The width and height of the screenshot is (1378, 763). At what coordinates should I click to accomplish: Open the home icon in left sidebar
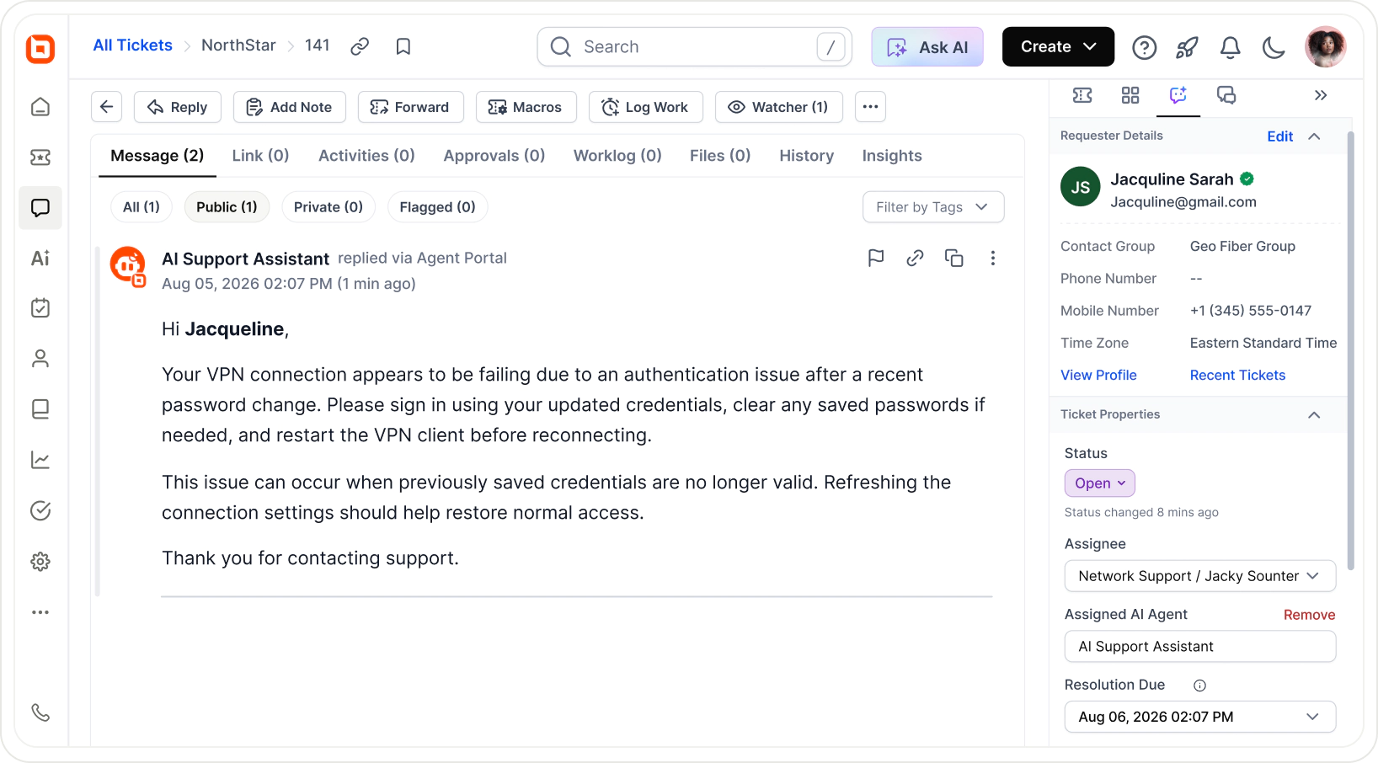(40, 107)
